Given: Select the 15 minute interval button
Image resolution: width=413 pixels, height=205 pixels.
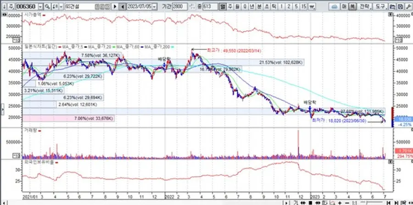Looking at the screenshot, I should pyautogui.click(x=304, y=7).
